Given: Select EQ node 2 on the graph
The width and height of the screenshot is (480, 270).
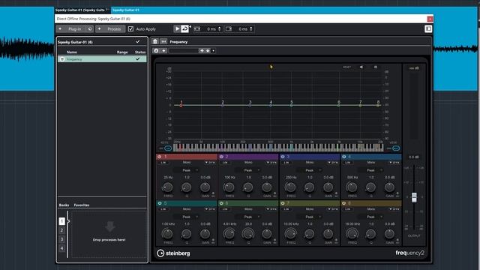Looking at the screenshot, I should tap(223, 105).
